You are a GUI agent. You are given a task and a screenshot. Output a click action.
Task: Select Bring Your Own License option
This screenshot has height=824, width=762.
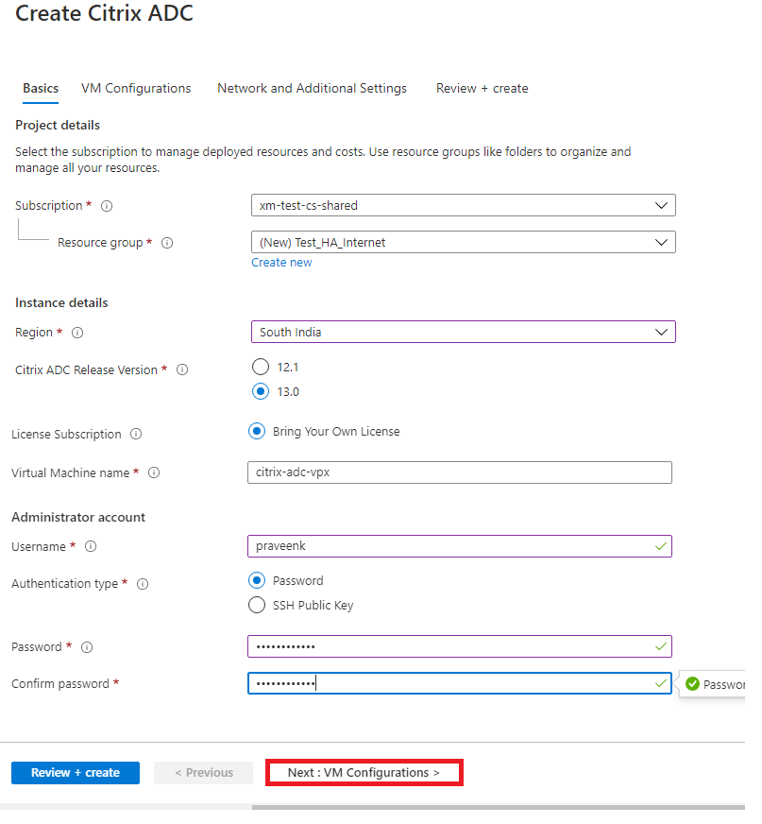click(x=257, y=432)
